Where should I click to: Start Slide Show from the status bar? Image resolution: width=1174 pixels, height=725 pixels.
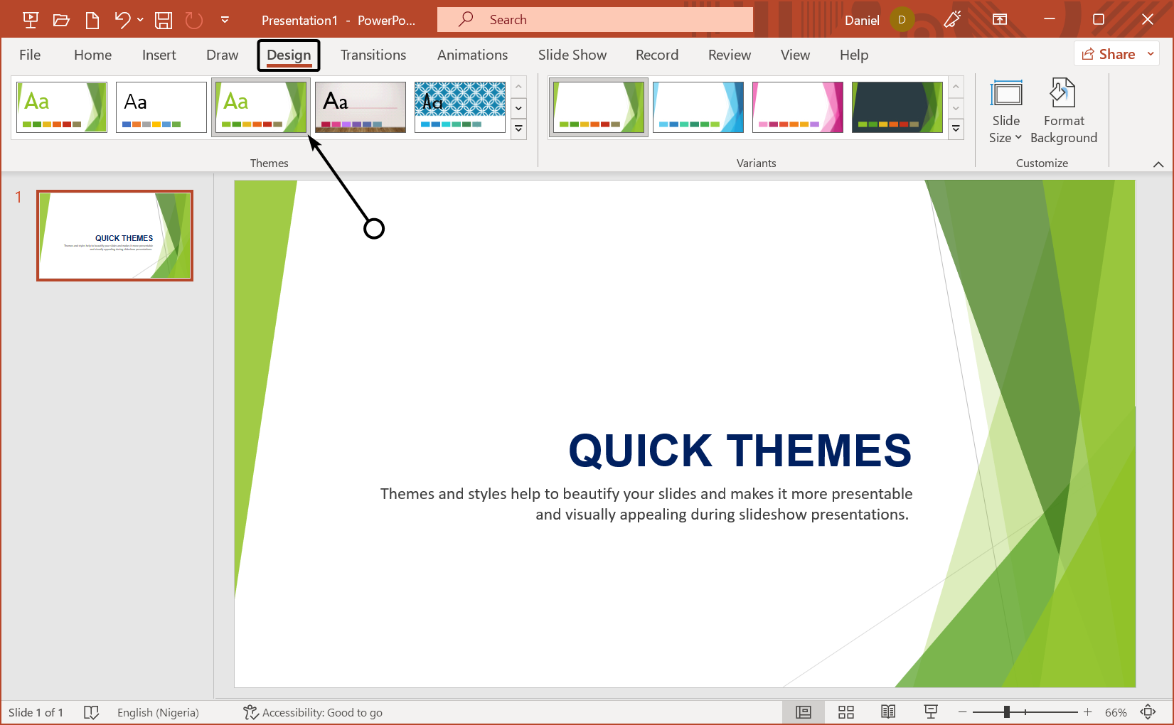click(931, 711)
